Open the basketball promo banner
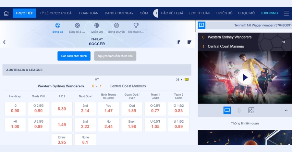292x152 pixels. click(245, 137)
